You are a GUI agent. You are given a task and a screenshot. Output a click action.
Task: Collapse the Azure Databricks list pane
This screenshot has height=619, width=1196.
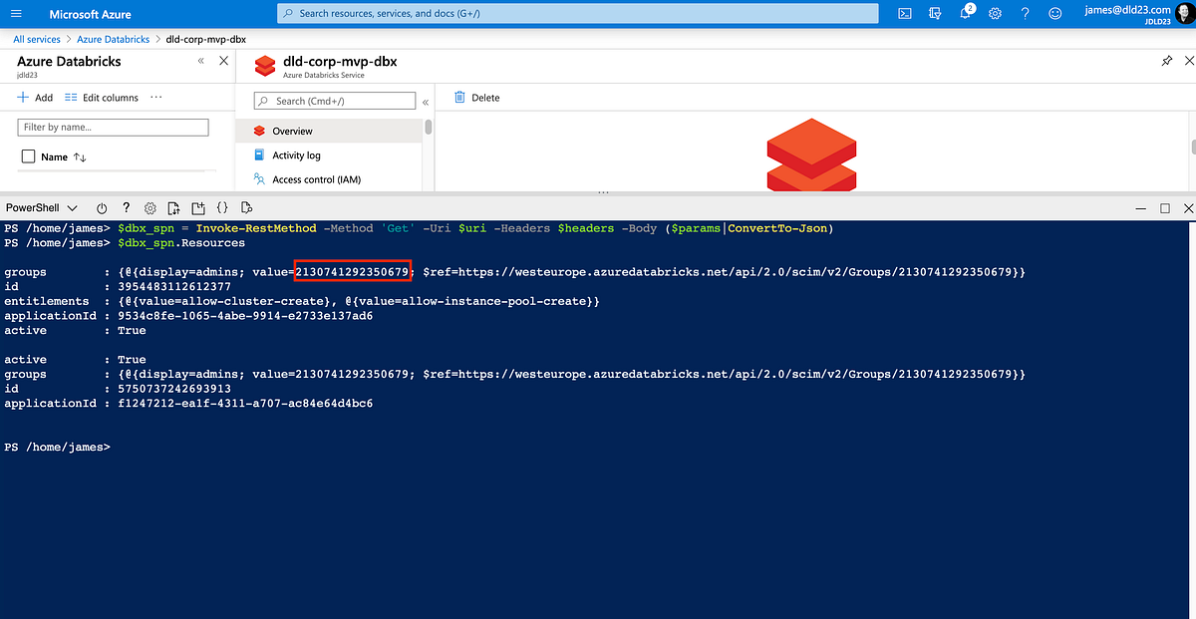click(200, 60)
